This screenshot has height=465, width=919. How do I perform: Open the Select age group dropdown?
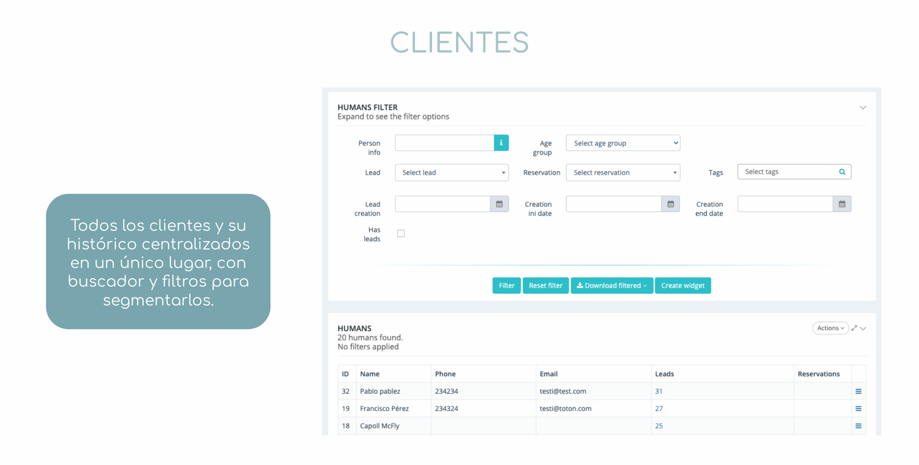click(623, 143)
